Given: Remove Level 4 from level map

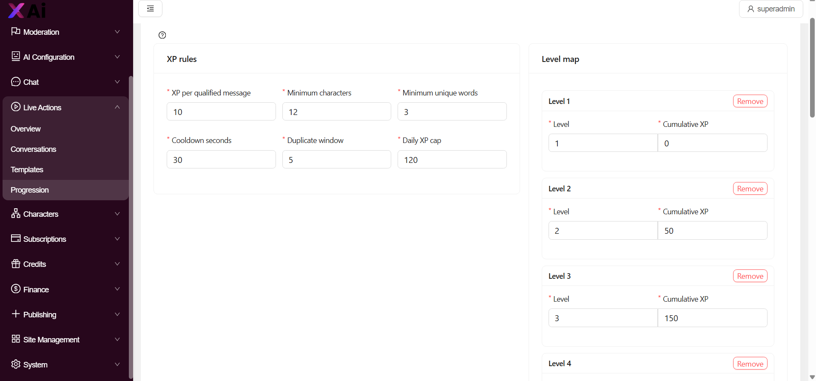Looking at the screenshot, I should pos(750,363).
